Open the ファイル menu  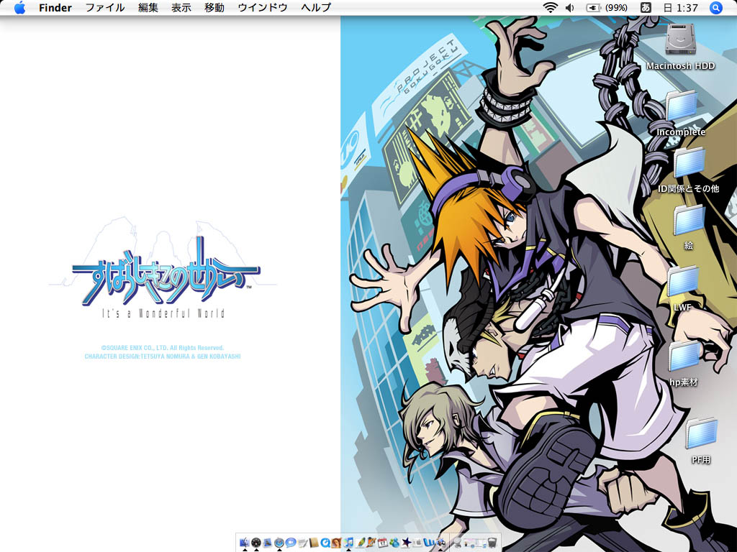coord(105,7)
